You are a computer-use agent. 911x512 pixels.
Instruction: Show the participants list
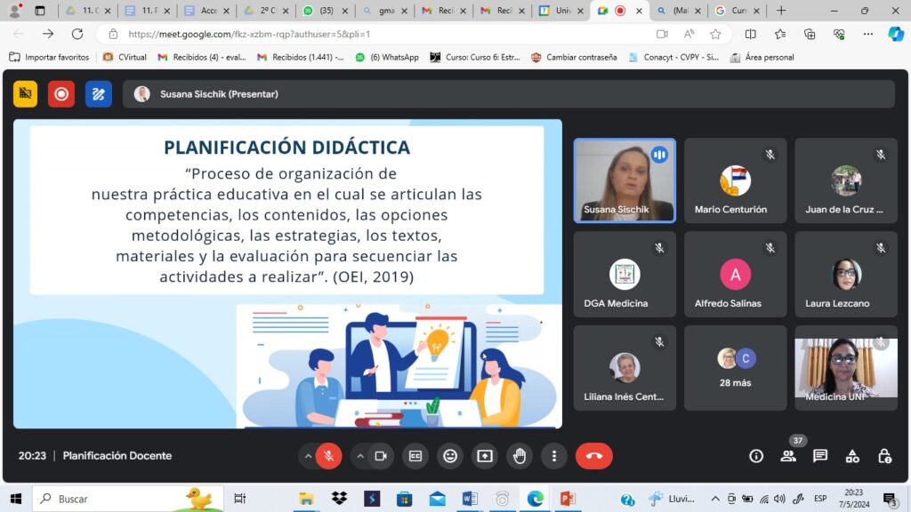pyautogui.click(x=788, y=456)
